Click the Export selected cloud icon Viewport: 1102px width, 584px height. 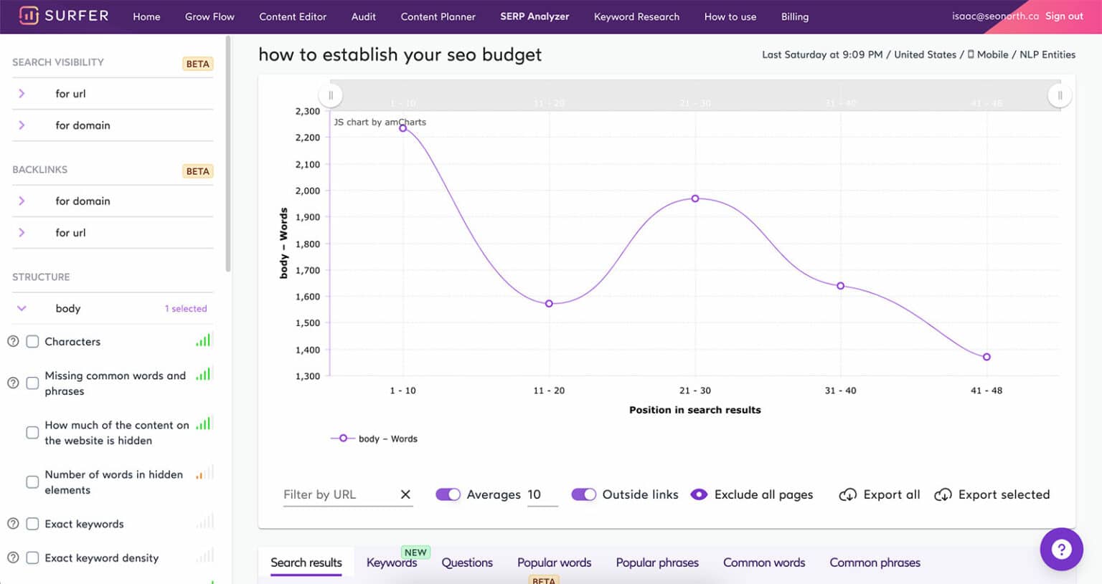pyautogui.click(x=943, y=495)
